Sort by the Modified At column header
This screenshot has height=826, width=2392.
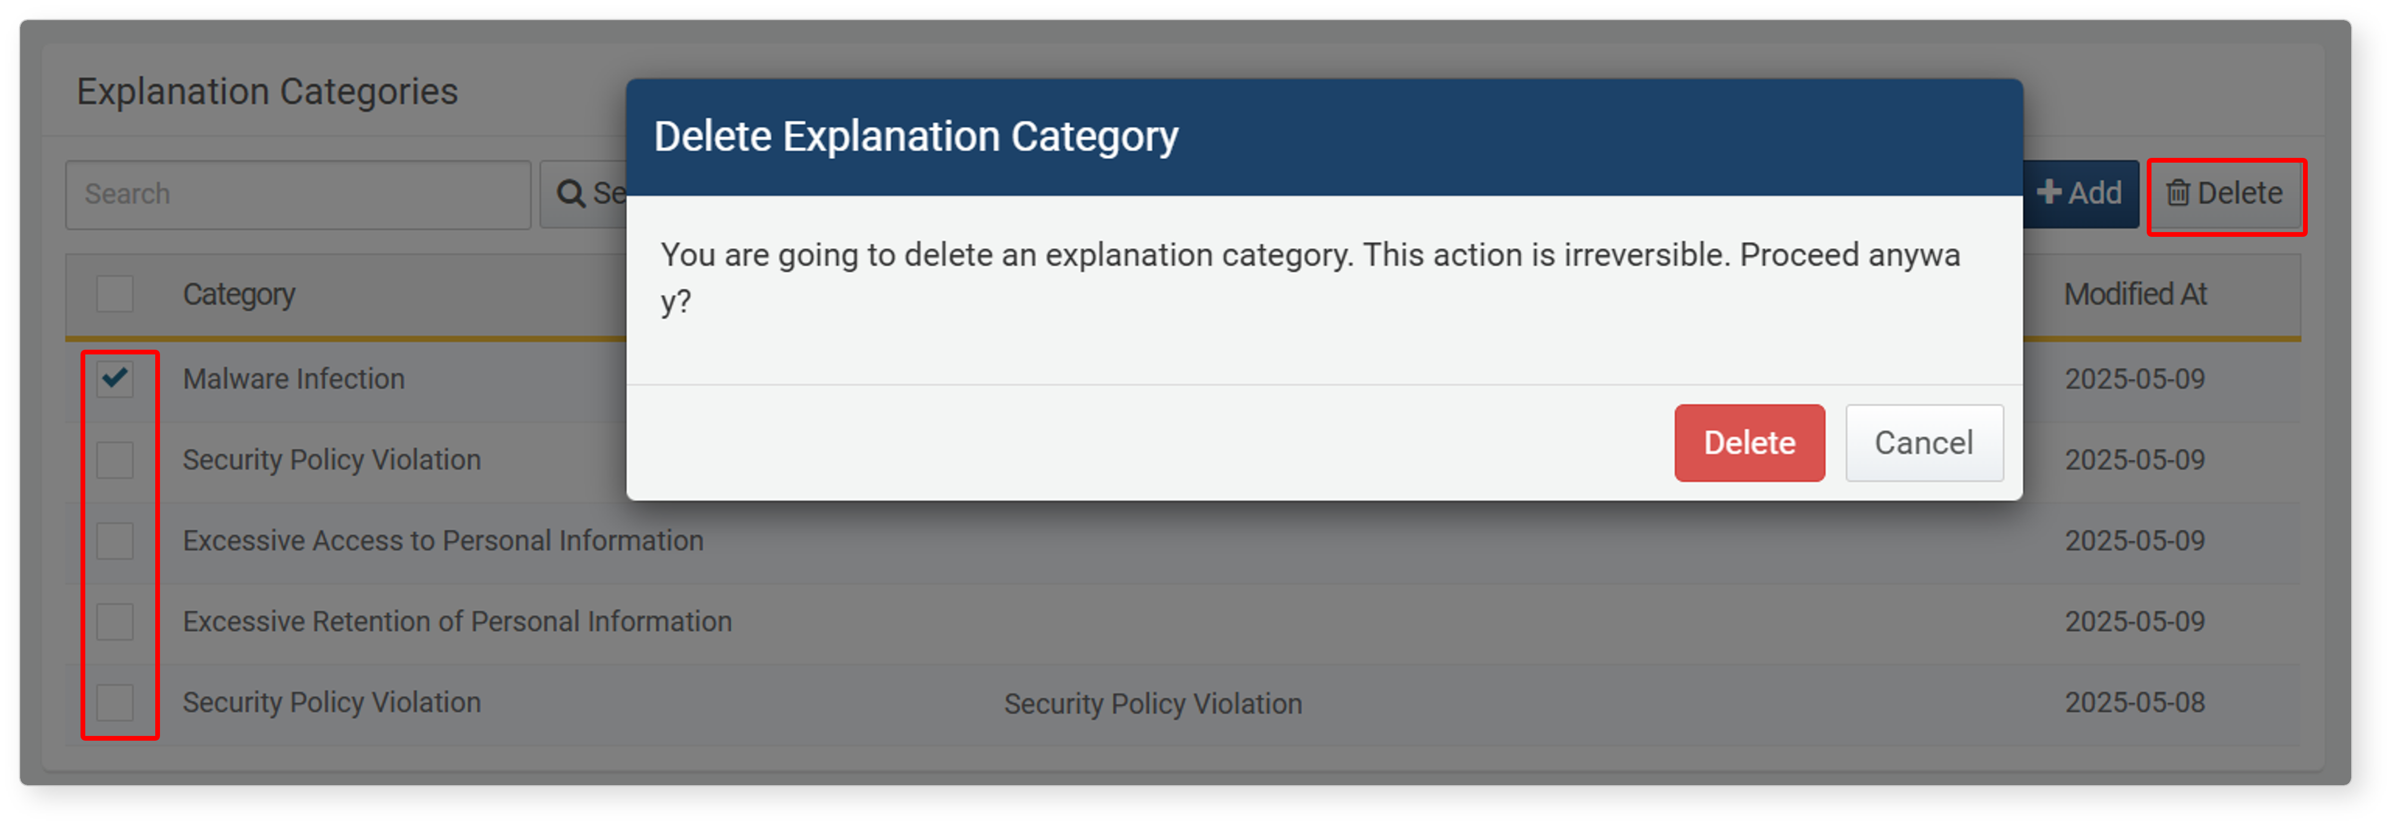[x=2135, y=295]
